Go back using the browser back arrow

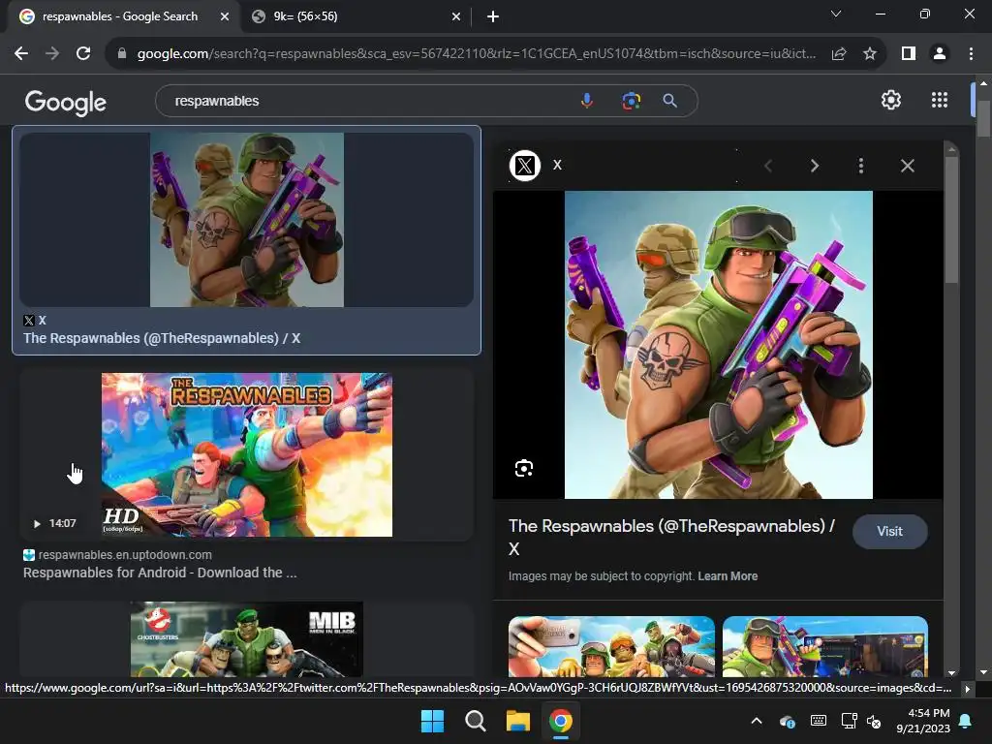(21, 54)
